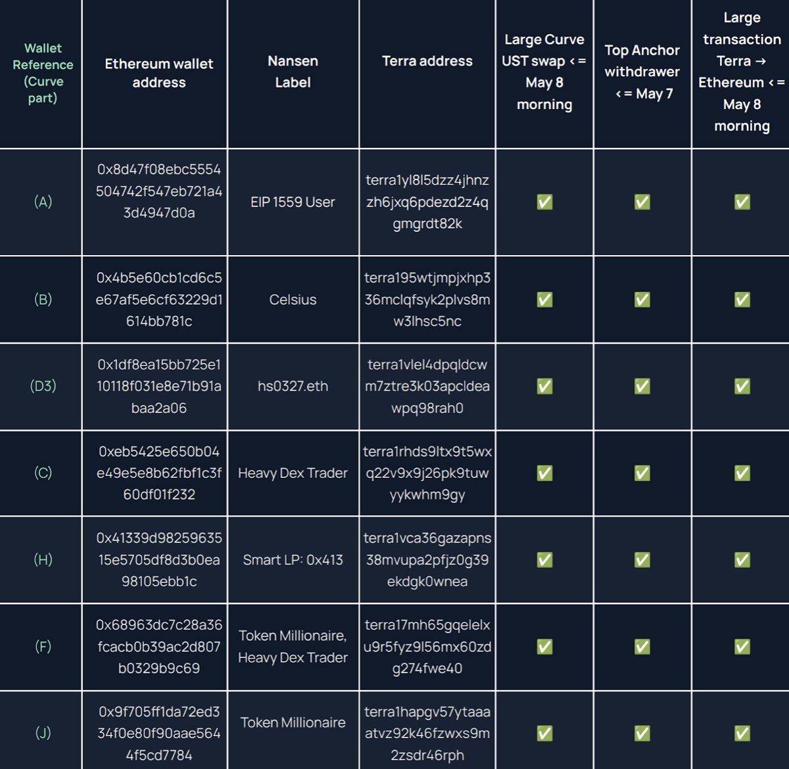
Task: Click the Ethereum address starting 0x9f705ff1da72ed3
Action: pos(159,734)
